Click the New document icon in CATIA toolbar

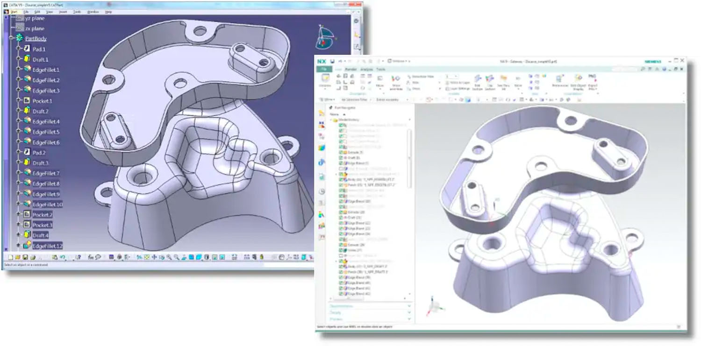tap(10, 257)
